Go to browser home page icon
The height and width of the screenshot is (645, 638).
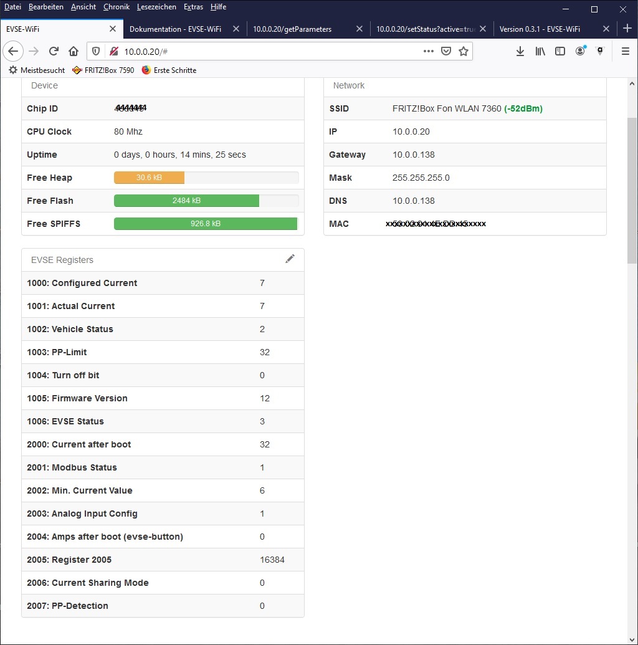(x=74, y=52)
